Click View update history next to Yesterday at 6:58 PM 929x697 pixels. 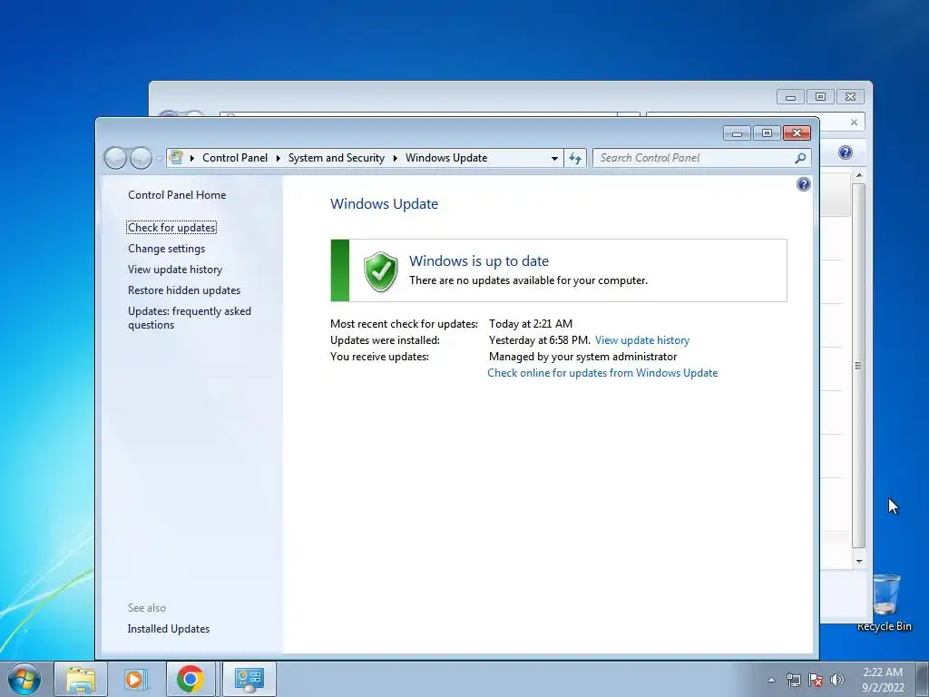point(642,340)
